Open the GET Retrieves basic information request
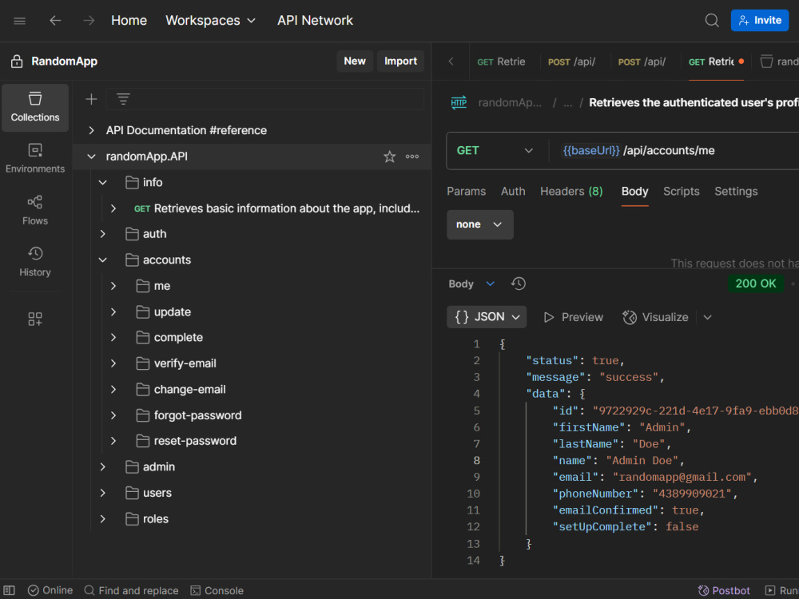 (x=276, y=208)
